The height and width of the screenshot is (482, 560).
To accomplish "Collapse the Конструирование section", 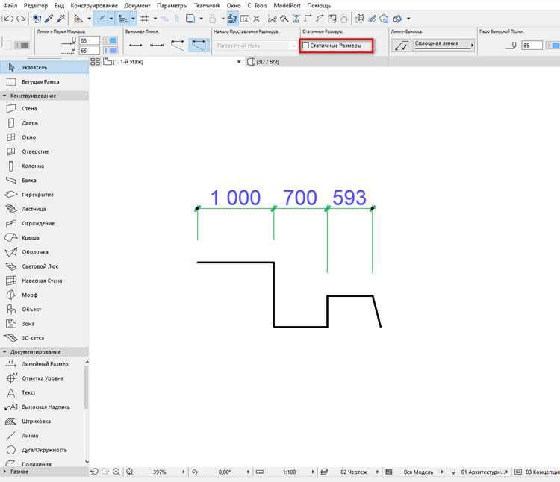I will 4,96.
